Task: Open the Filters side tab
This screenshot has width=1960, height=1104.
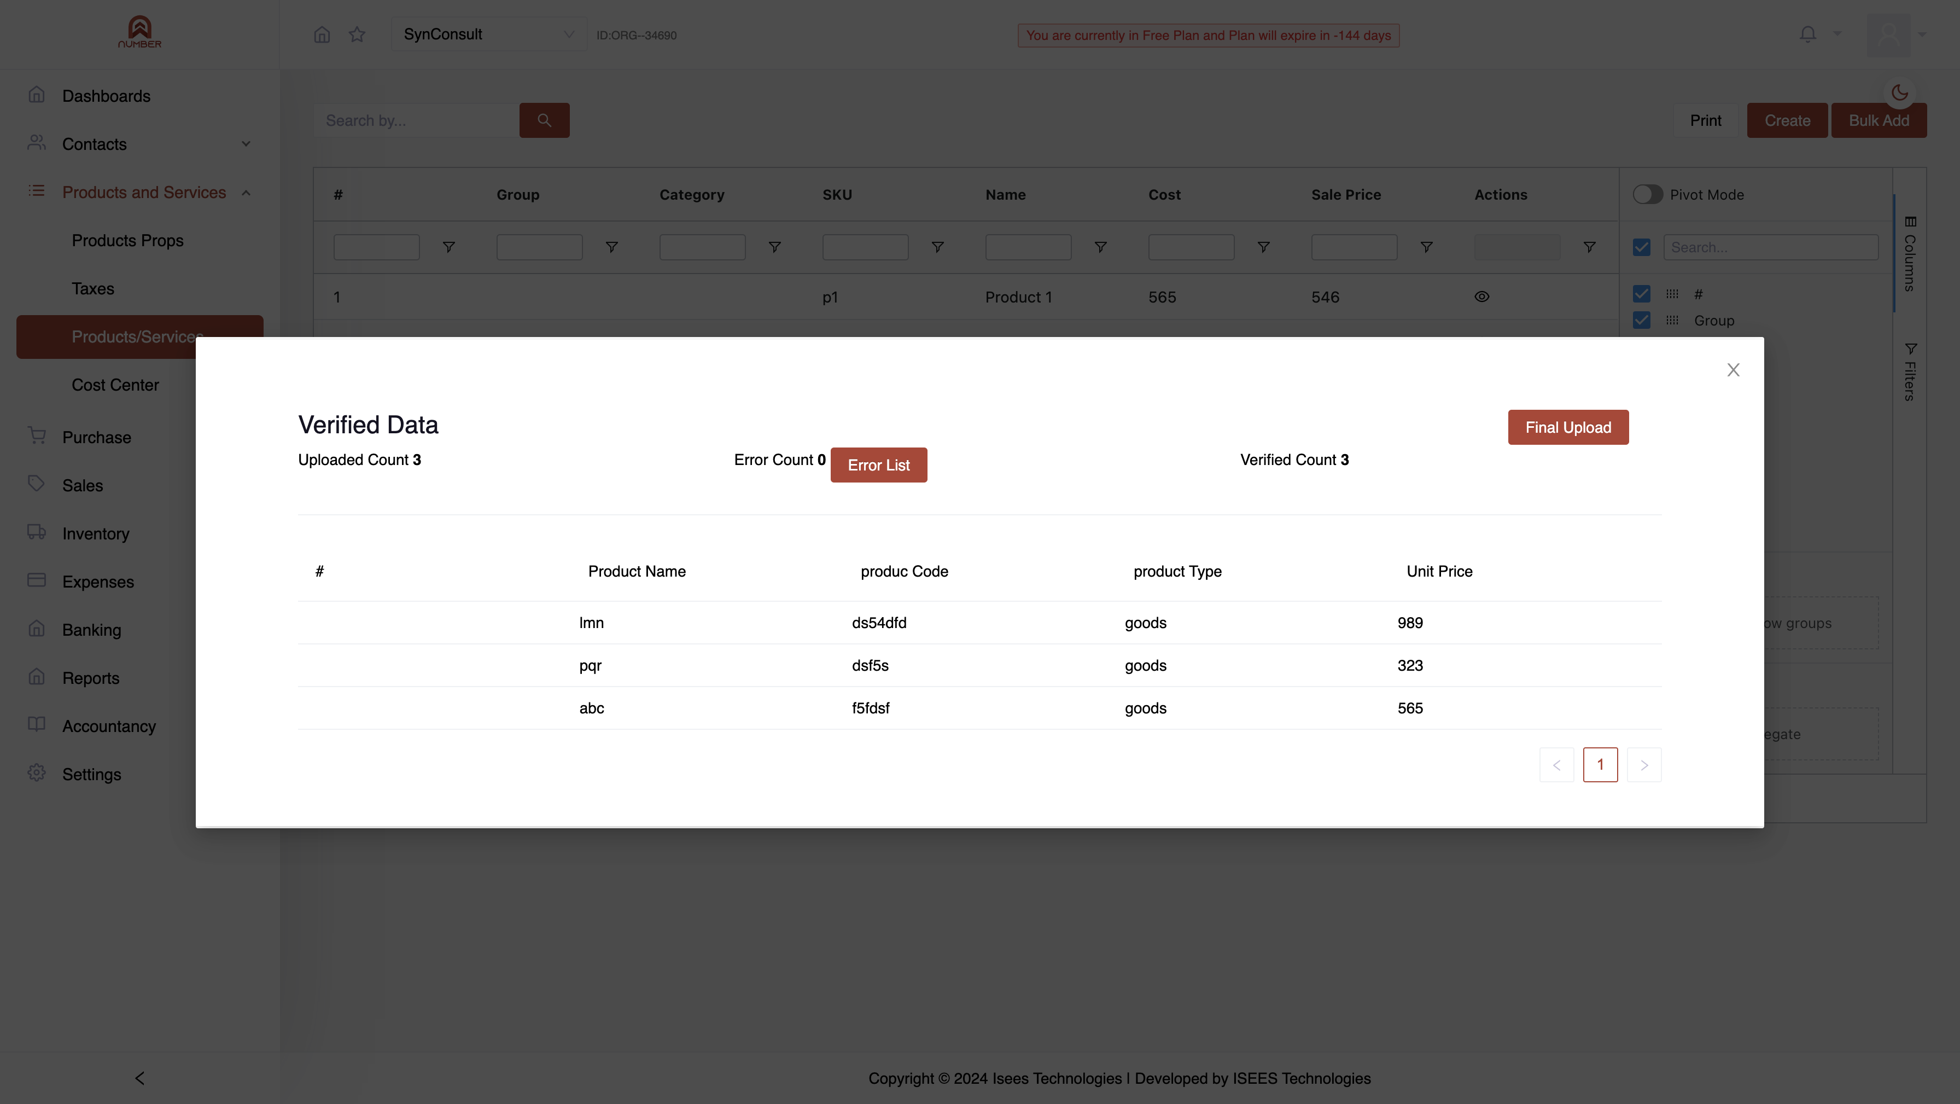Action: click(1910, 371)
